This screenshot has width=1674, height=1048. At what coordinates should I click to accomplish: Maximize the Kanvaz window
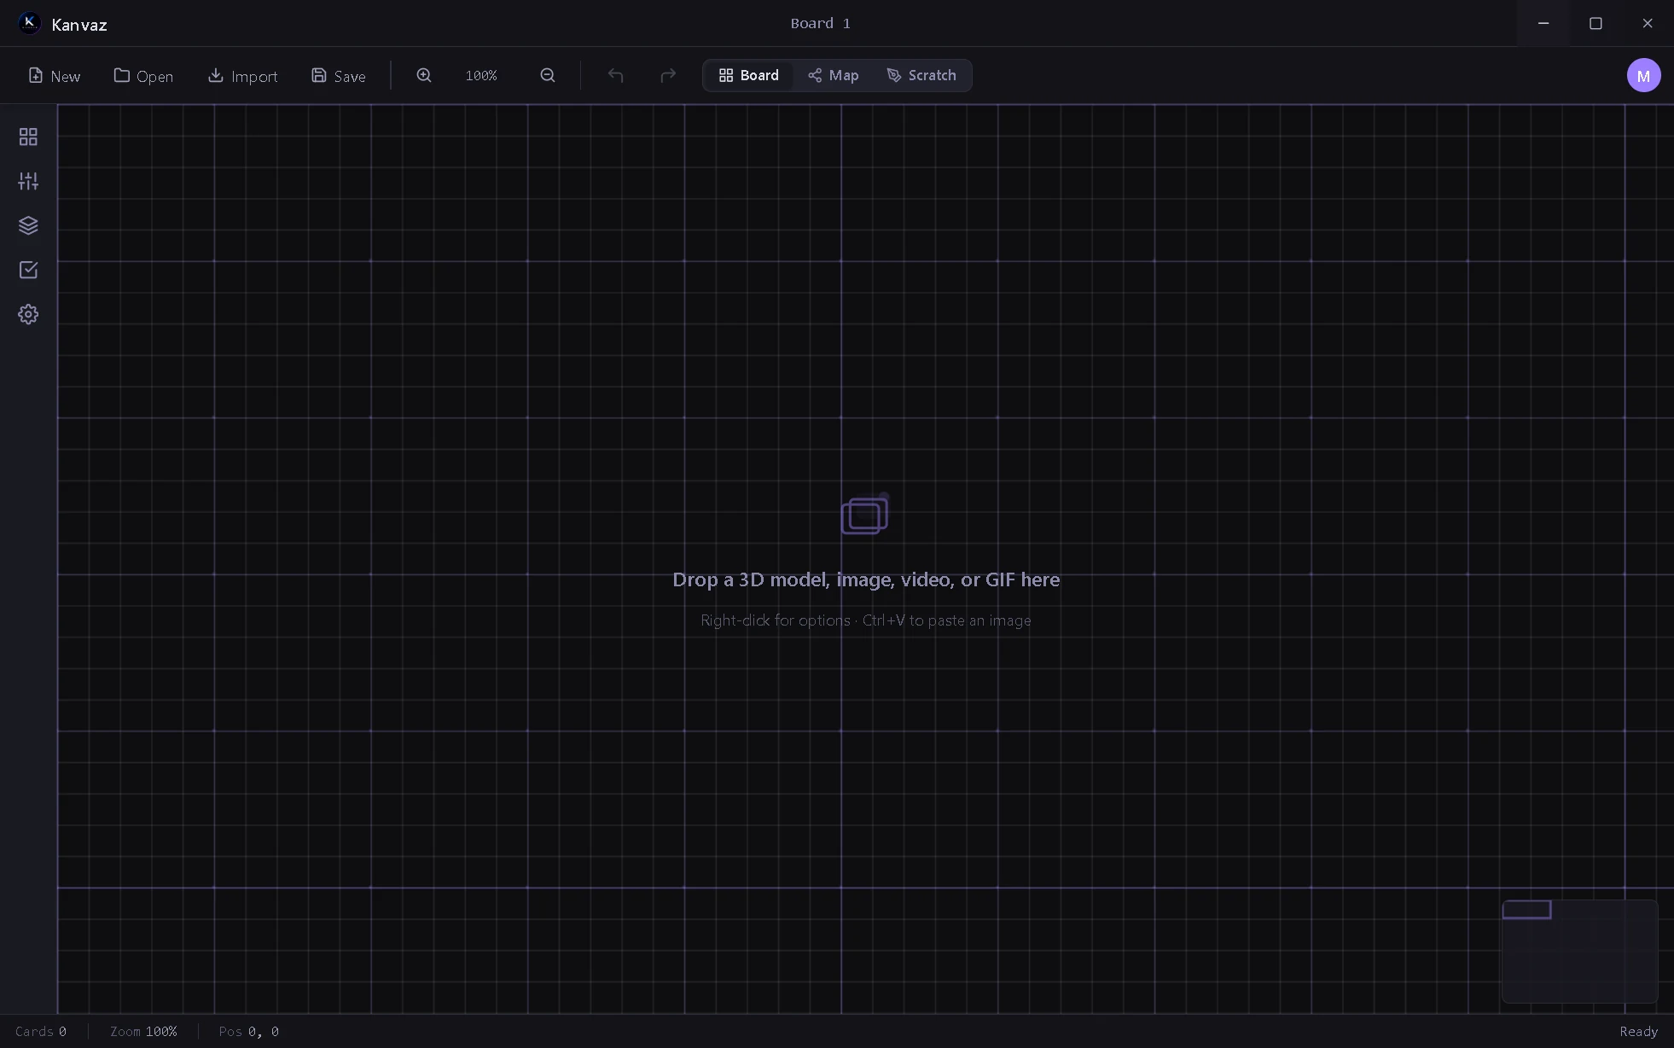tap(1596, 23)
